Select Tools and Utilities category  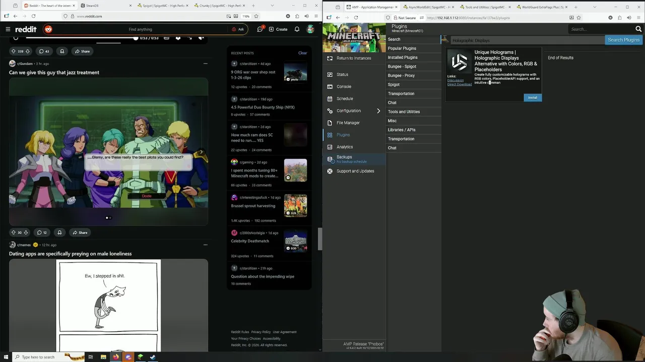(414, 112)
